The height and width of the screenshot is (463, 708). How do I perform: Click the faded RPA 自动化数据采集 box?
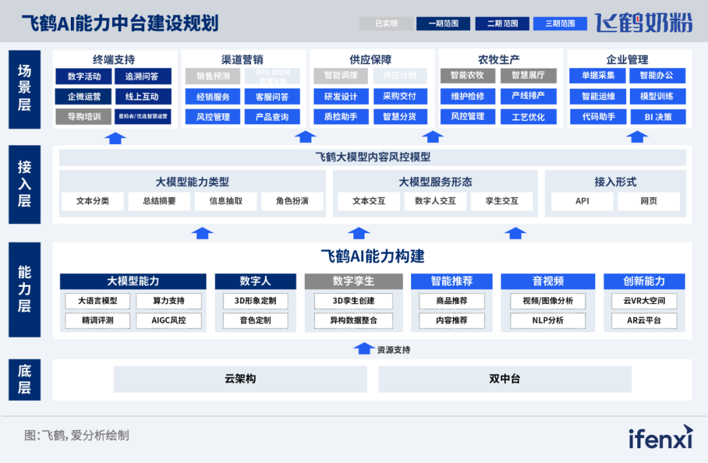272,76
